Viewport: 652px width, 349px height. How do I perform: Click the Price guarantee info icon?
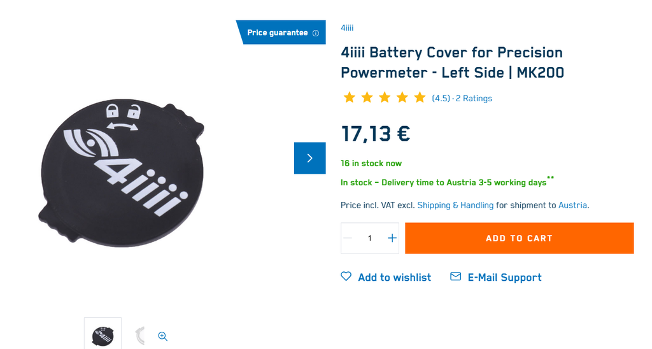[x=316, y=33]
